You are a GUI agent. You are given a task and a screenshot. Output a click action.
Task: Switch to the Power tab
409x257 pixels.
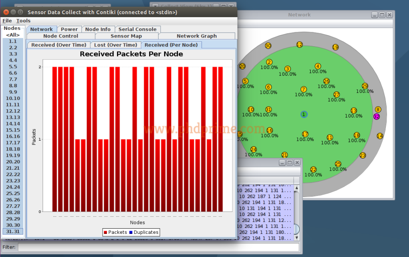point(69,29)
